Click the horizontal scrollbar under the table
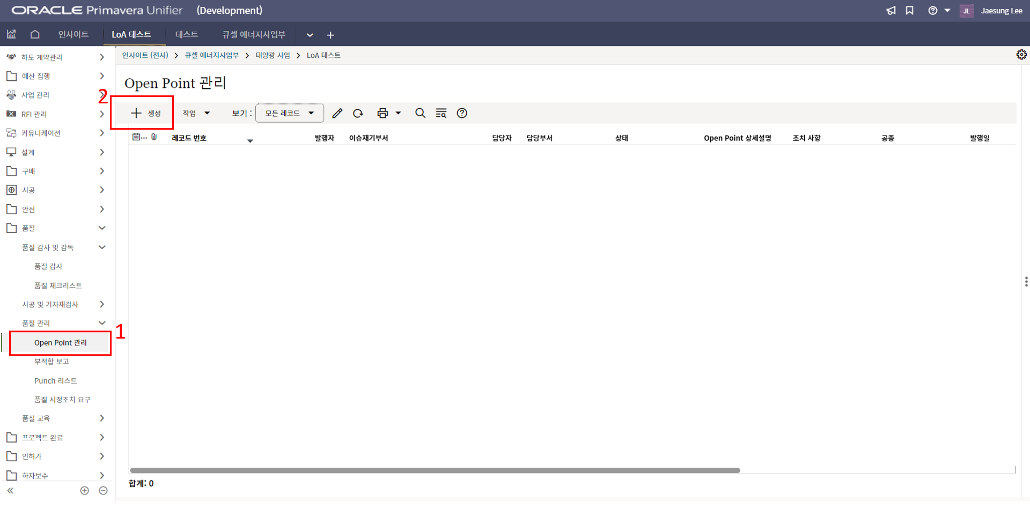Screen dimensions: 1030x525 (x=435, y=470)
